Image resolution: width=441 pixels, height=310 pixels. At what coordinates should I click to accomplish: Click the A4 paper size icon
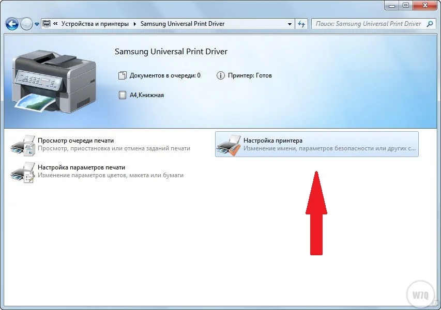(123, 95)
